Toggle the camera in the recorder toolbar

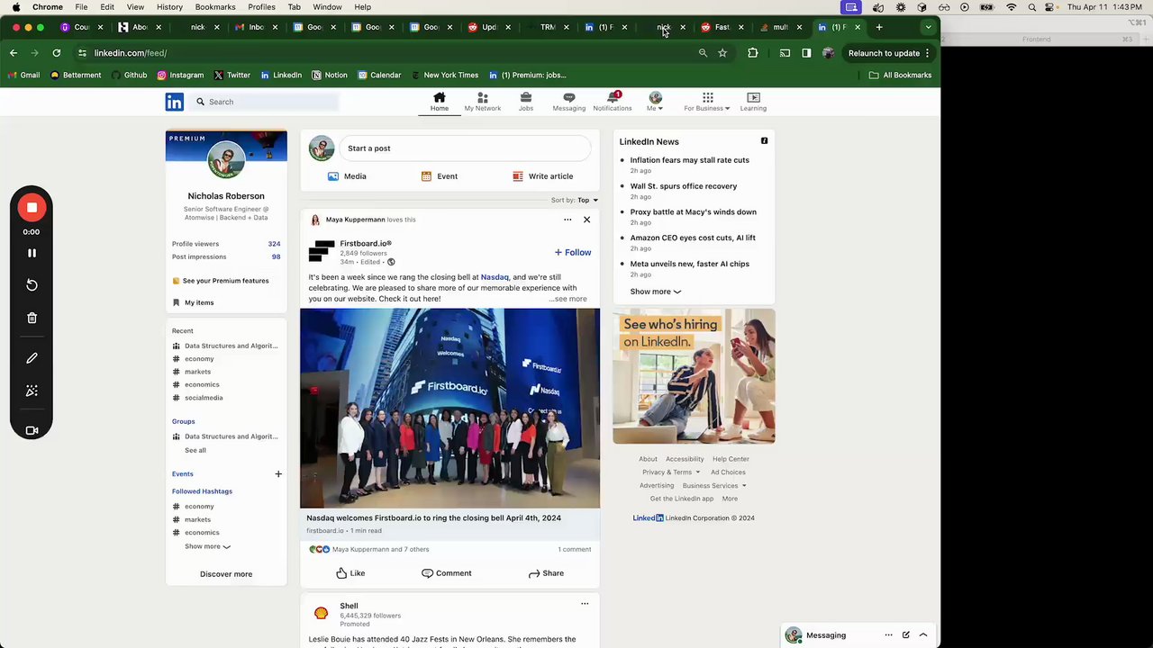32,431
